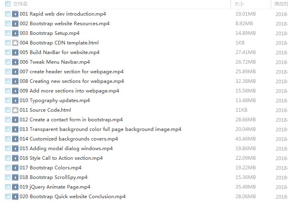Open 005 Build NavBar for website.mp4

coord(59,52)
